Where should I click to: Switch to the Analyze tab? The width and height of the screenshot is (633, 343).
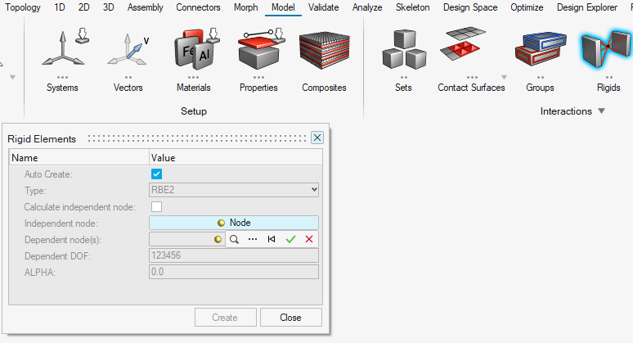coord(367,7)
